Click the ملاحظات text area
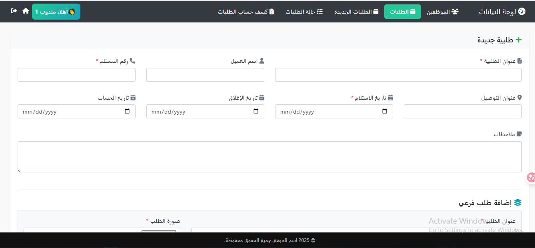The width and height of the screenshot is (535, 248). point(269,156)
